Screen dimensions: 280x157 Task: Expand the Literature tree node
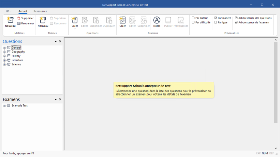tap(4, 60)
